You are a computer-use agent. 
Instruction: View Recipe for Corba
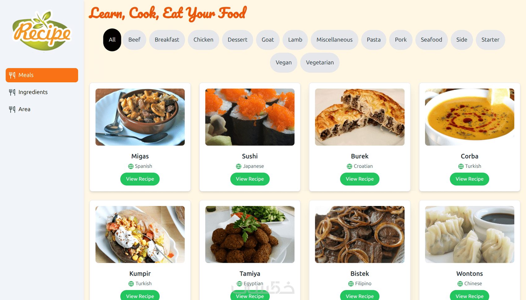click(x=469, y=179)
